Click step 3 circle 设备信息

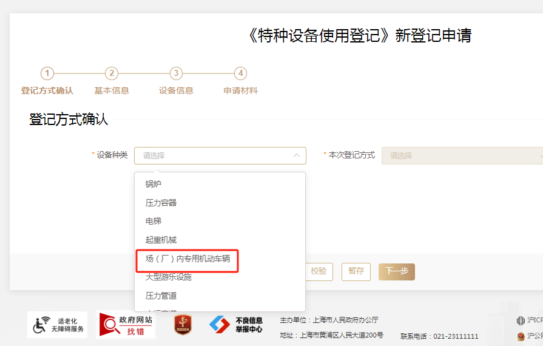[x=176, y=73]
